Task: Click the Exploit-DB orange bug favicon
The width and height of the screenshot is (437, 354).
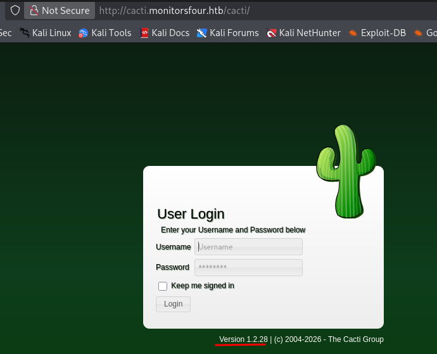Action: pos(353,33)
